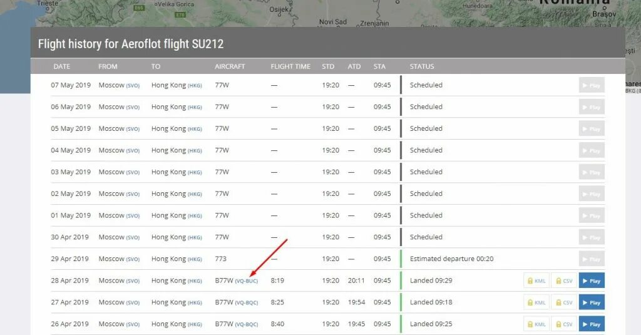Select the STD column header
The image size is (641, 335).
tap(328, 66)
